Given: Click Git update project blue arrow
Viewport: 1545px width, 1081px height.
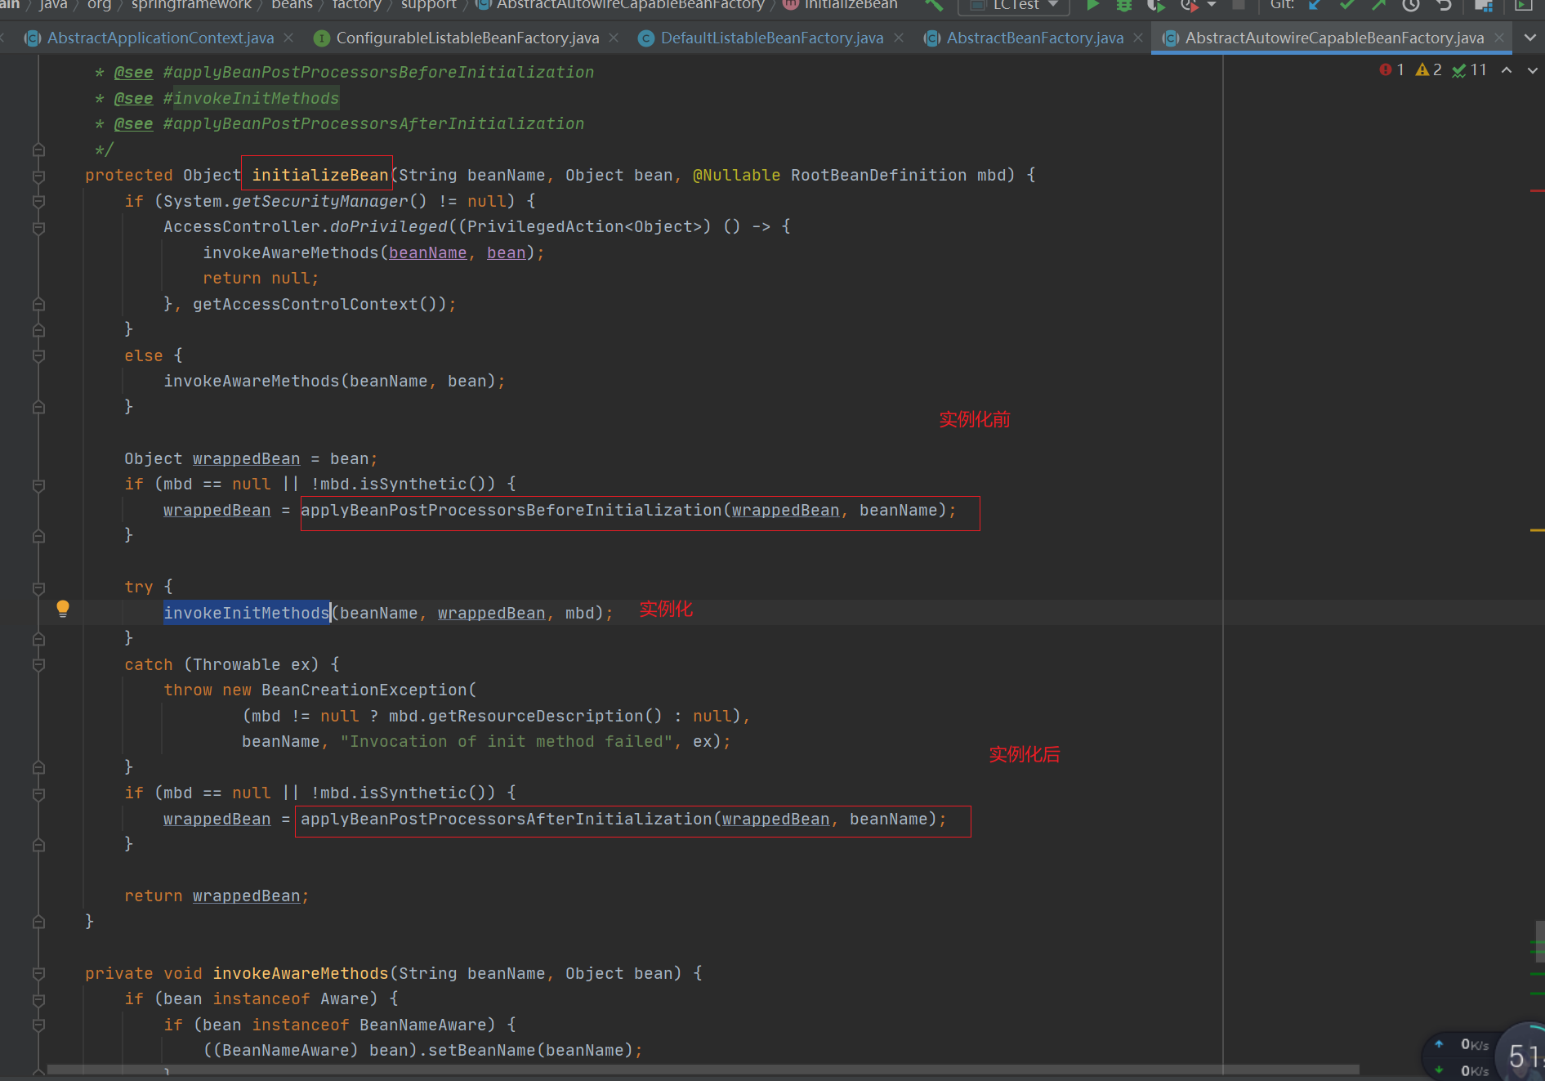Looking at the screenshot, I should (1315, 5).
